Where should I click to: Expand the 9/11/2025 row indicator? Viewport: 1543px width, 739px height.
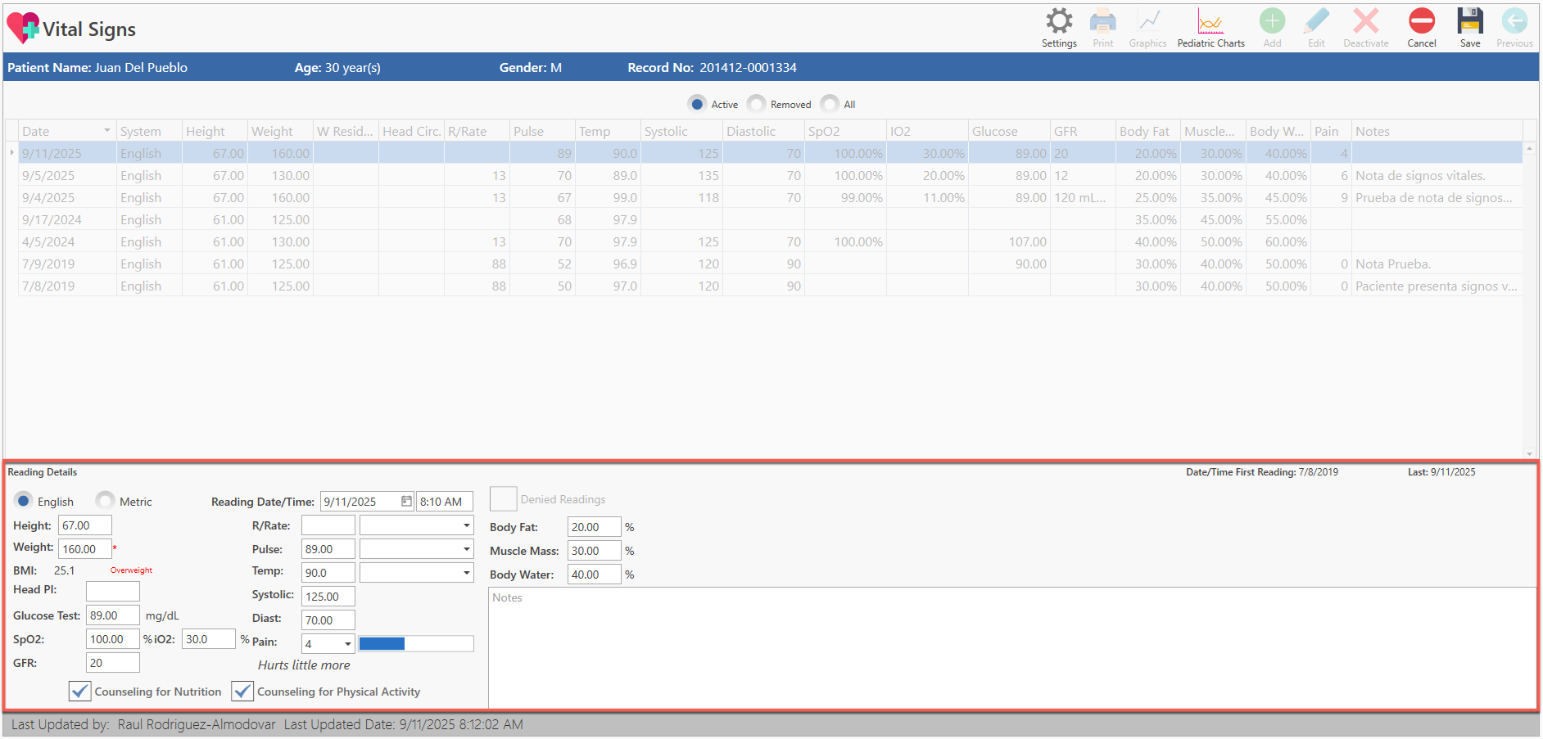[11, 153]
